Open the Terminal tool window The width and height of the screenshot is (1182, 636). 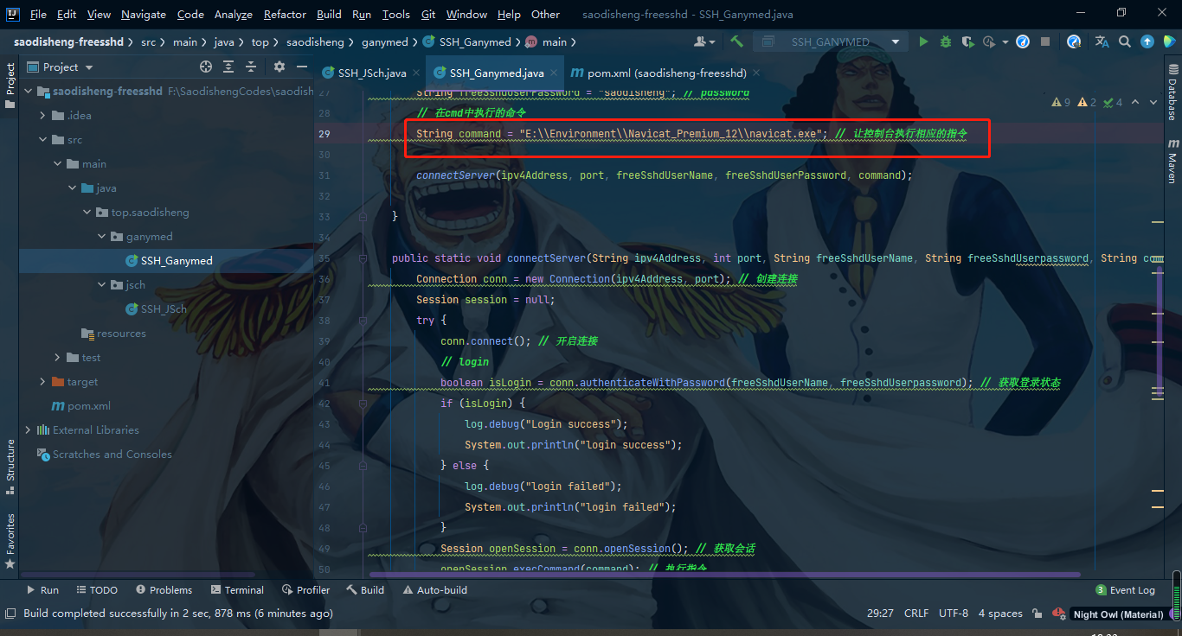click(237, 589)
